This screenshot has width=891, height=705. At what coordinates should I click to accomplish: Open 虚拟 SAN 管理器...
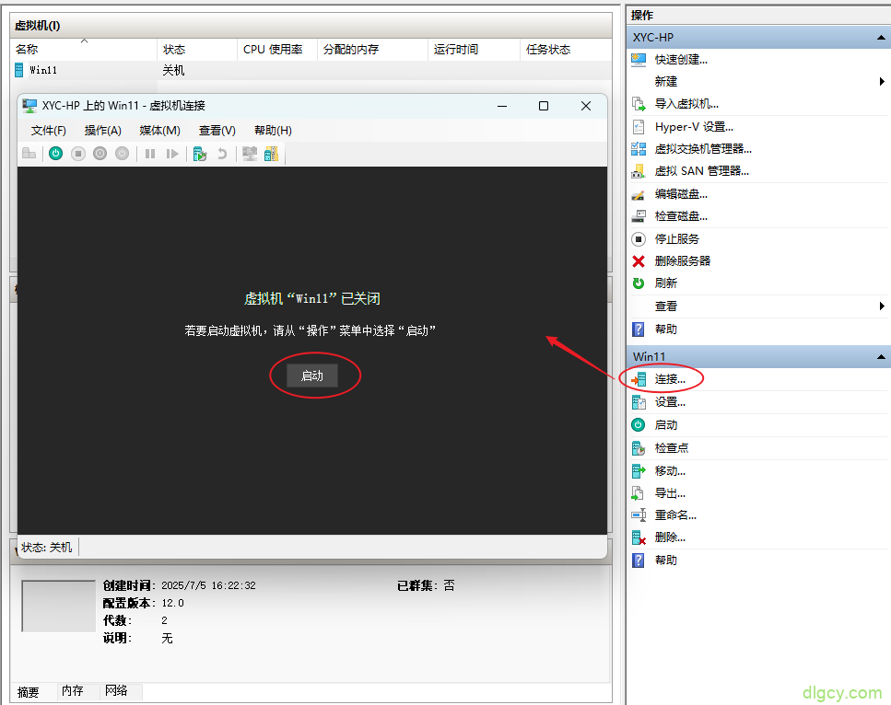702,171
